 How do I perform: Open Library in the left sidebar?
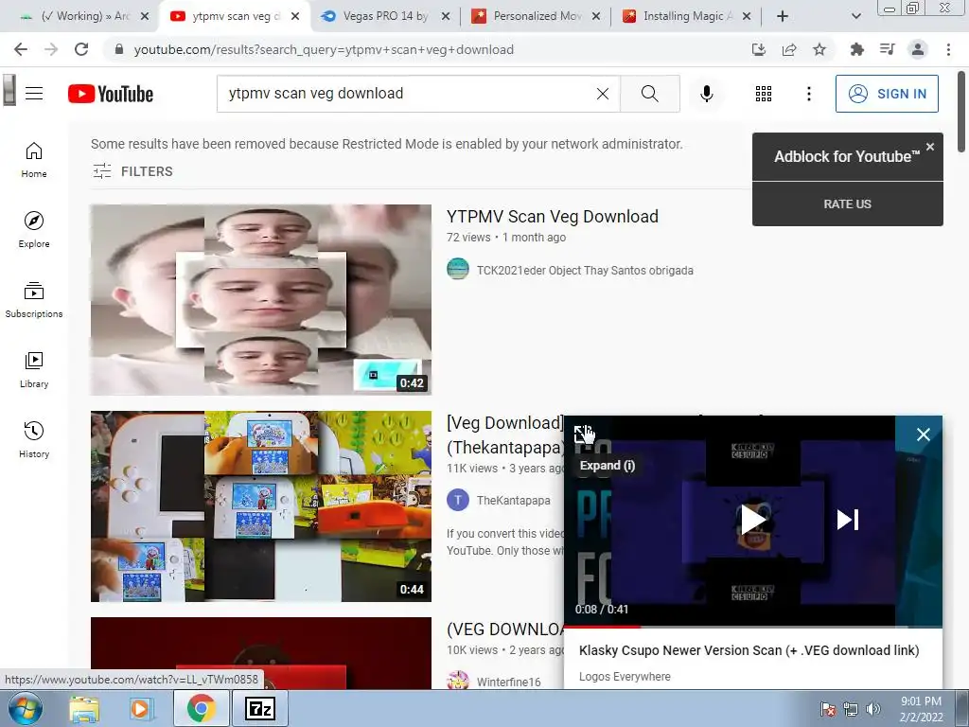click(x=34, y=370)
